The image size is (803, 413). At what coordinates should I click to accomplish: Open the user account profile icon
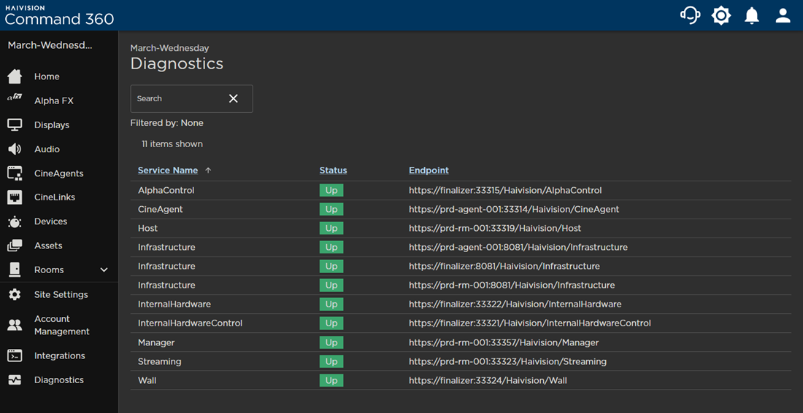(x=783, y=15)
